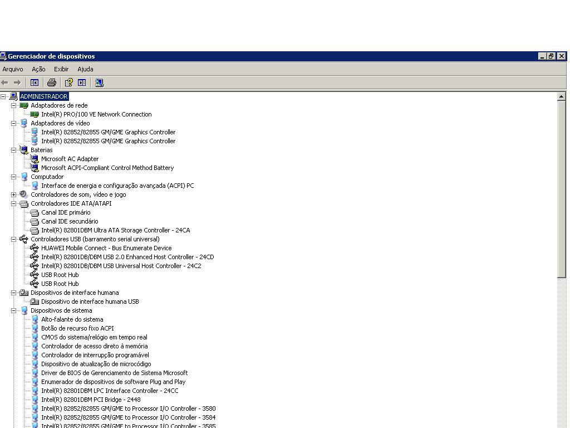Click the Dispositivo de interface humana USB icon

tap(35, 301)
